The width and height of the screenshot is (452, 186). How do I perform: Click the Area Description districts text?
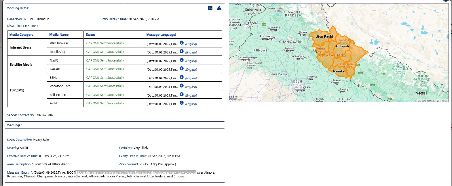click(51, 164)
